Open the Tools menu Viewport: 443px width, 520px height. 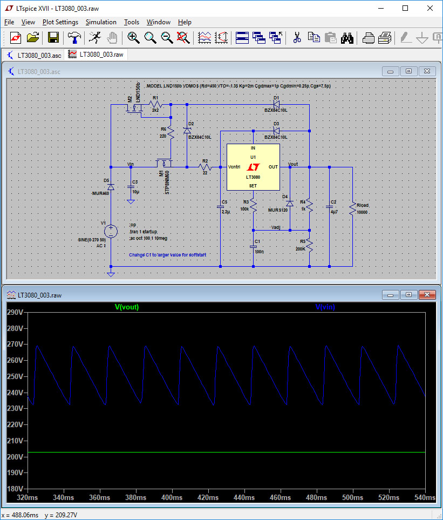[132, 22]
